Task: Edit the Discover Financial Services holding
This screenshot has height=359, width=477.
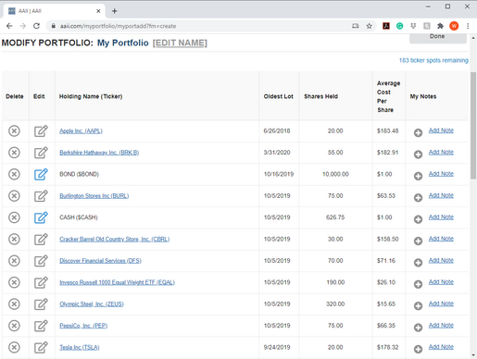Action: point(41,261)
